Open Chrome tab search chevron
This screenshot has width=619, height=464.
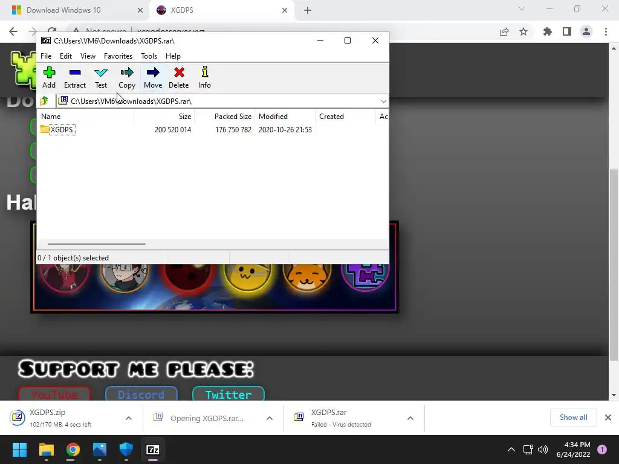tap(522, 8)
